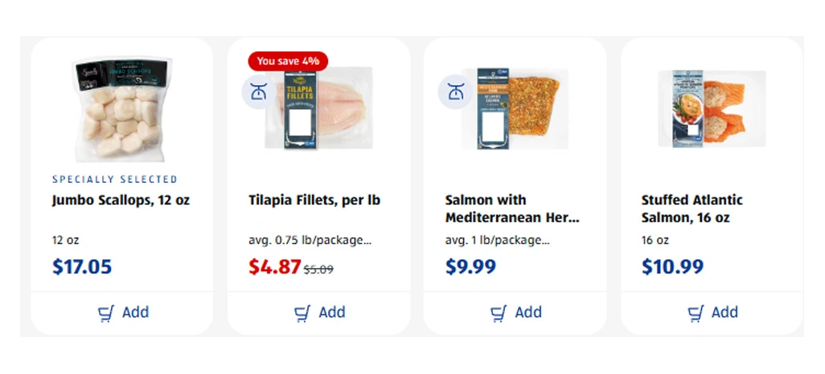825x374 pixels.
Task: Add Stuffed Atlantic Salmon using the Add text
Action: pos(724,312)
